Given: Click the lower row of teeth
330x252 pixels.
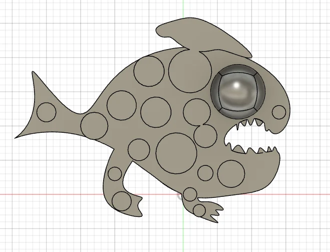Looking at the screenshot, I should pos(252,149).
